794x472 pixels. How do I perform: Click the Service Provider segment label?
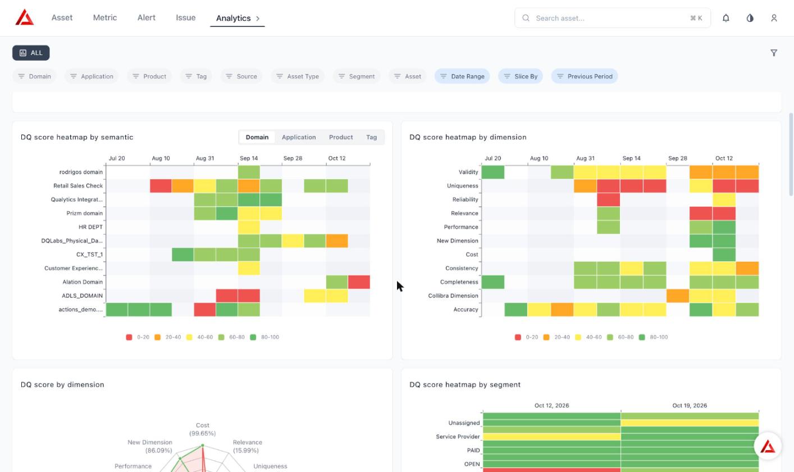click(x=458, y=437)
